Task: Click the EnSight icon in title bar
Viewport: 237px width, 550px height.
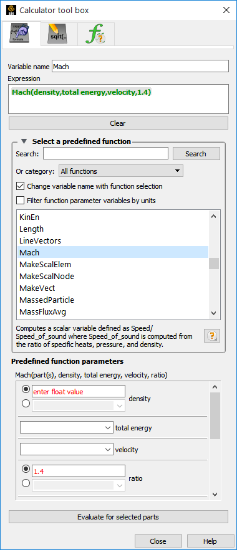Action: 11,10
